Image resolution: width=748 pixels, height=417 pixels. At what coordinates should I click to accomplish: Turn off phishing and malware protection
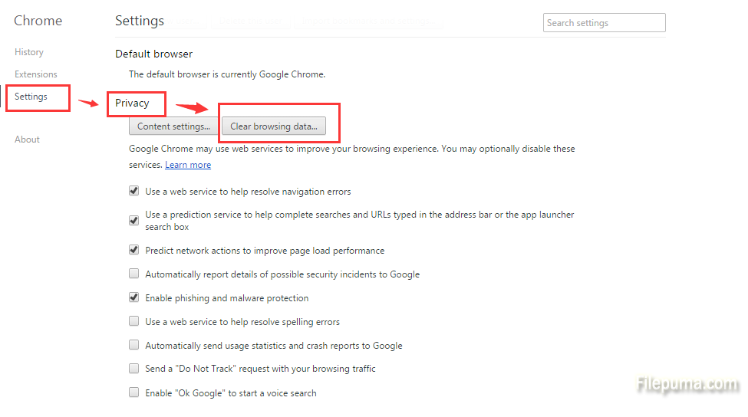pyautogui.click(x=134, y=297)
